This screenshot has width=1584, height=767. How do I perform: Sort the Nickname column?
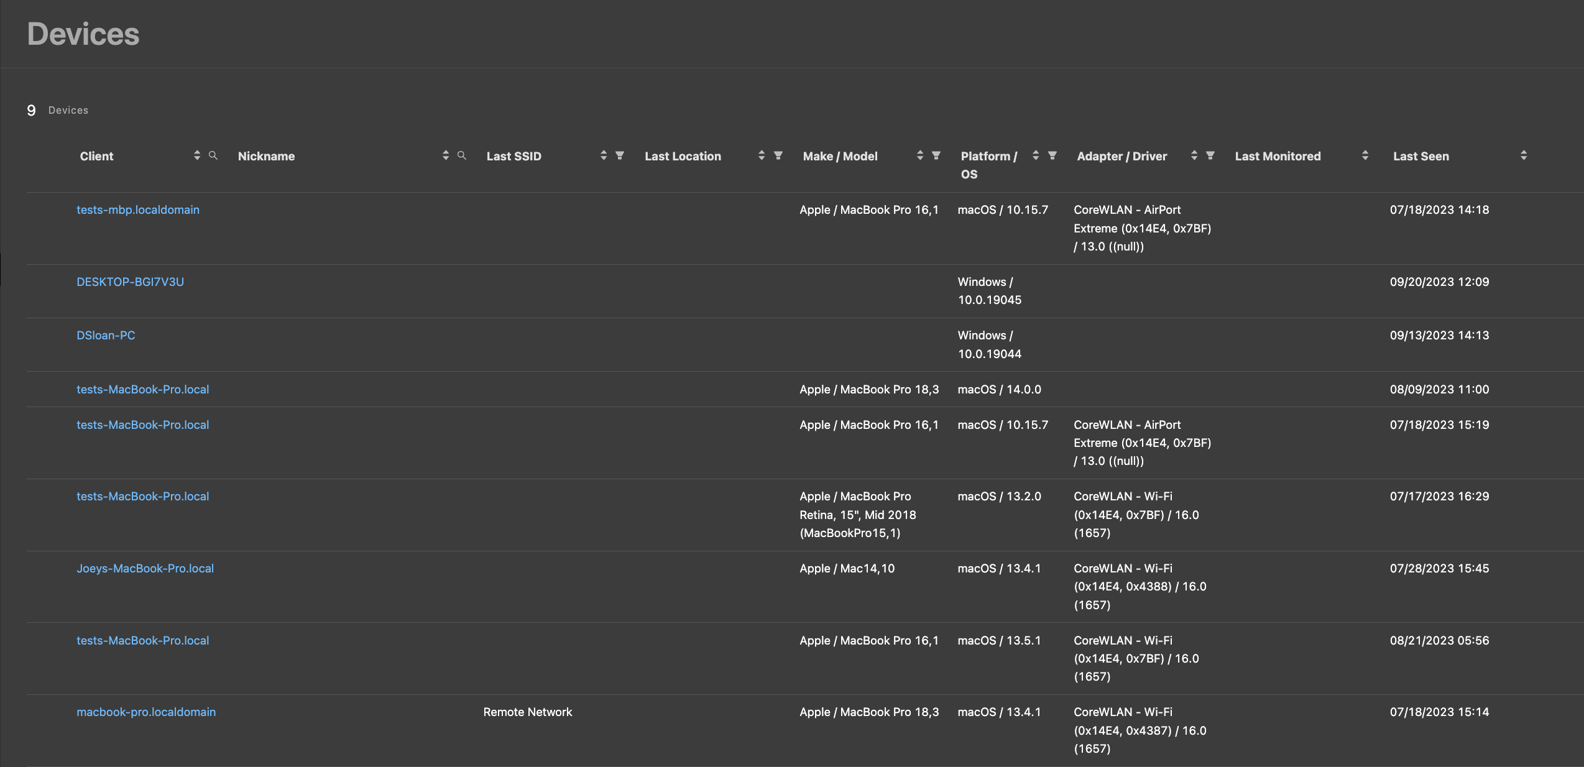pos(444,156)
